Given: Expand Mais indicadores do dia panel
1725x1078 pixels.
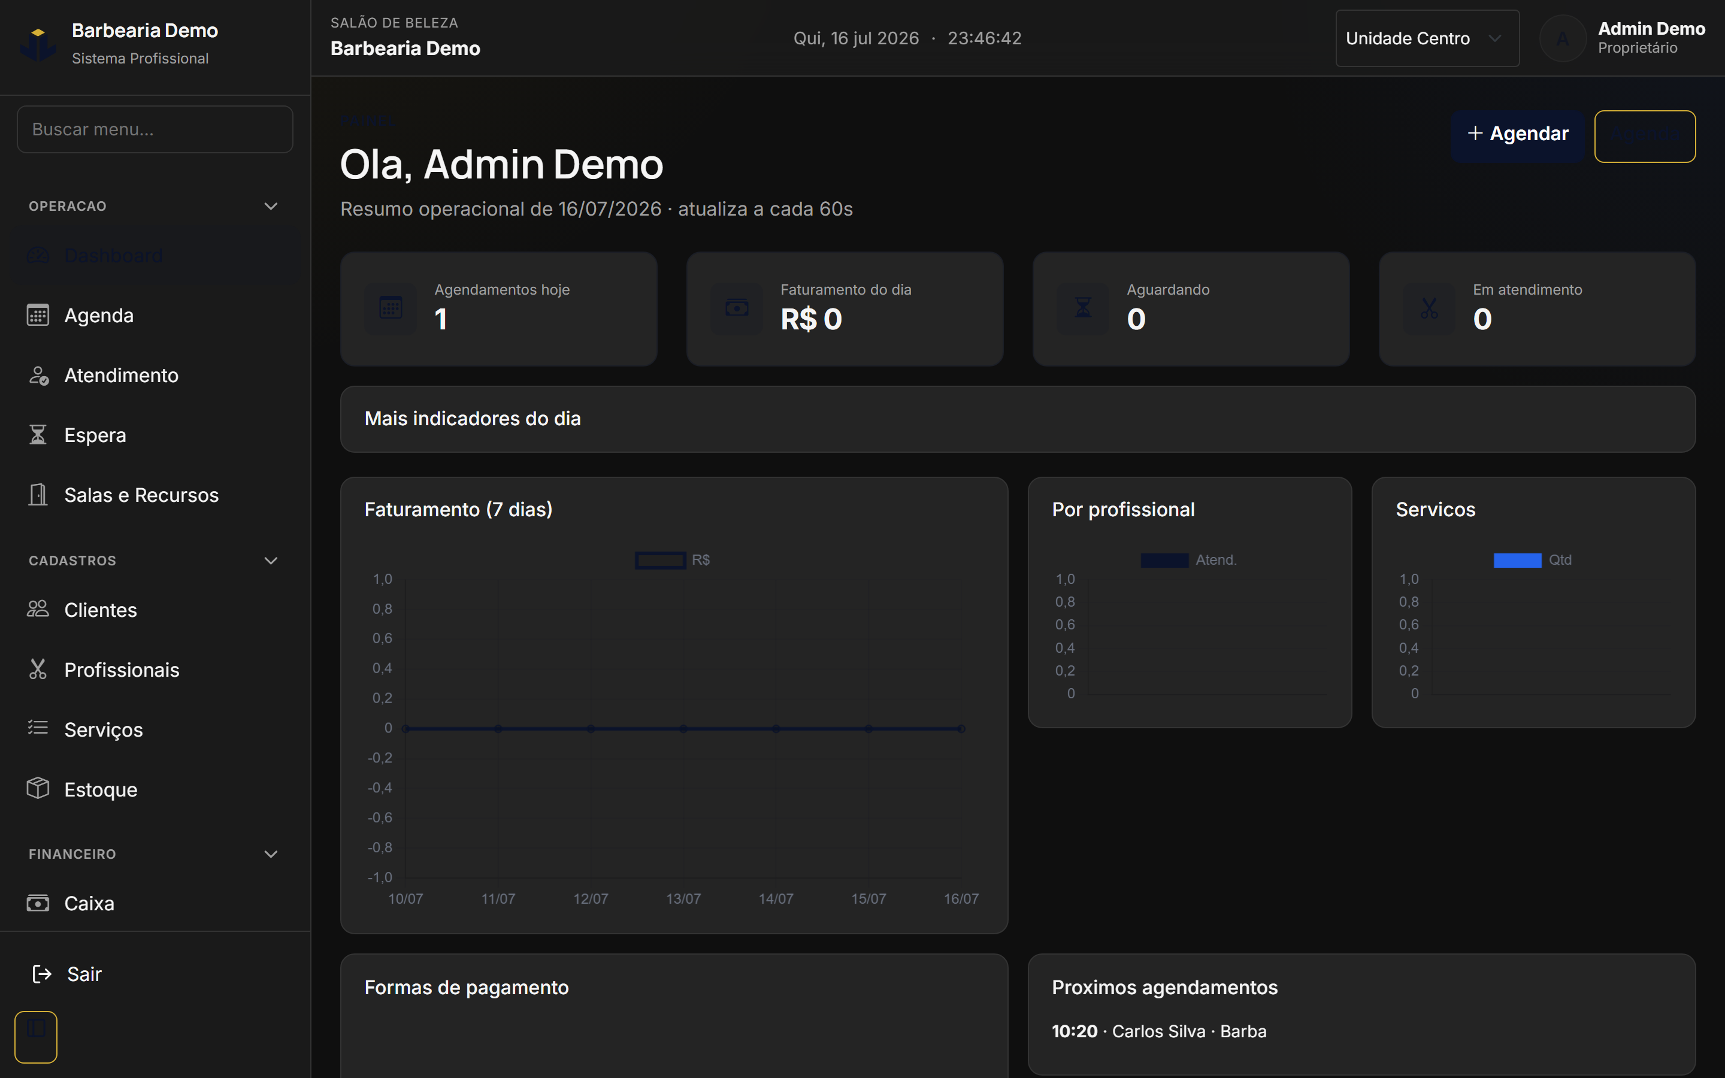Looking at the screenshot, I should [1017, 419].
